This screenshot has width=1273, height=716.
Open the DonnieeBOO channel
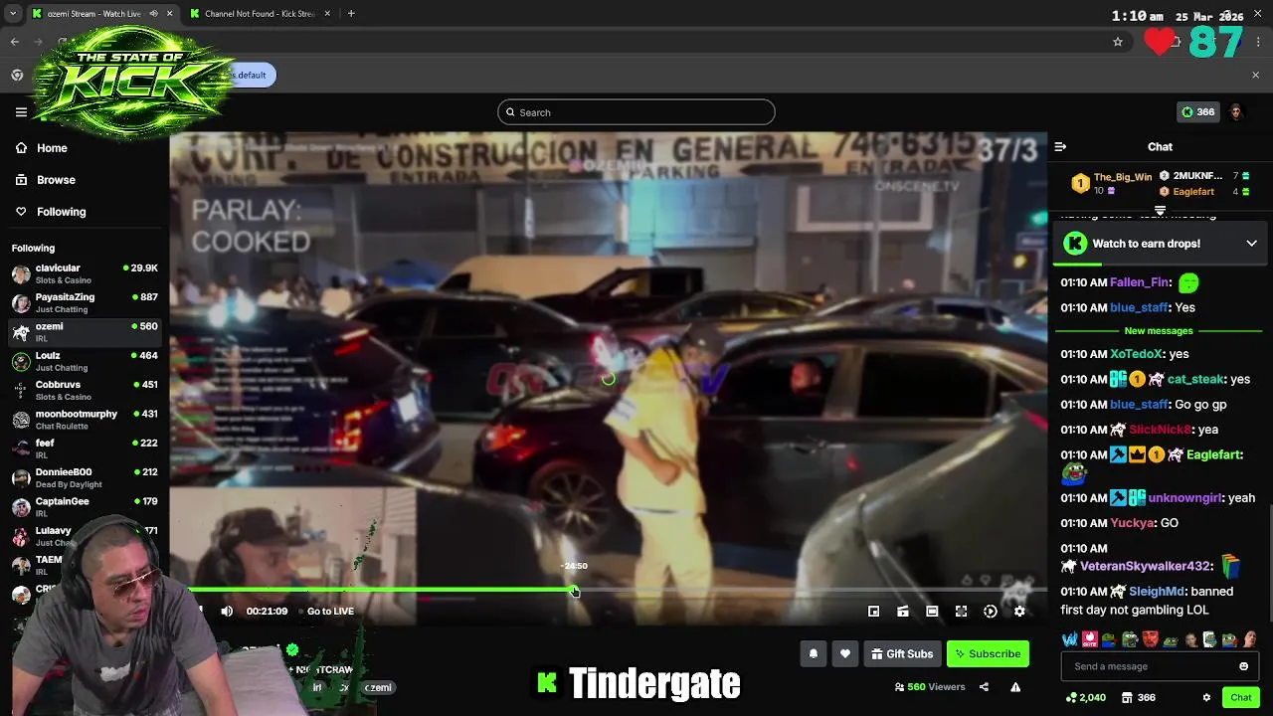point(85,477)
